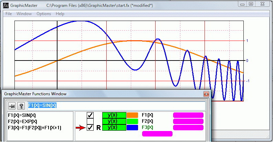Select F1(X)=SIN(X) in the function list
This screenshot has height=142, width=273.
pyautogui.click(x=22, y=115)
